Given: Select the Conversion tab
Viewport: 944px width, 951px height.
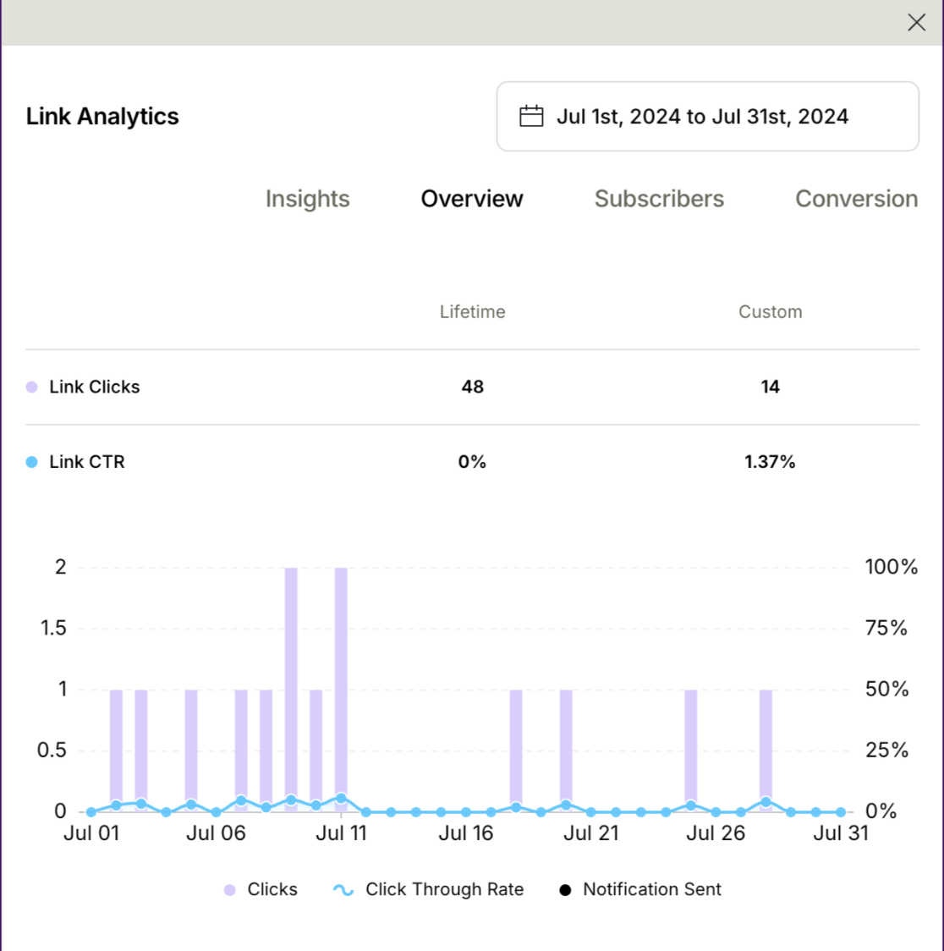Looking at the screenshot, I should click(x=857, y=199).
